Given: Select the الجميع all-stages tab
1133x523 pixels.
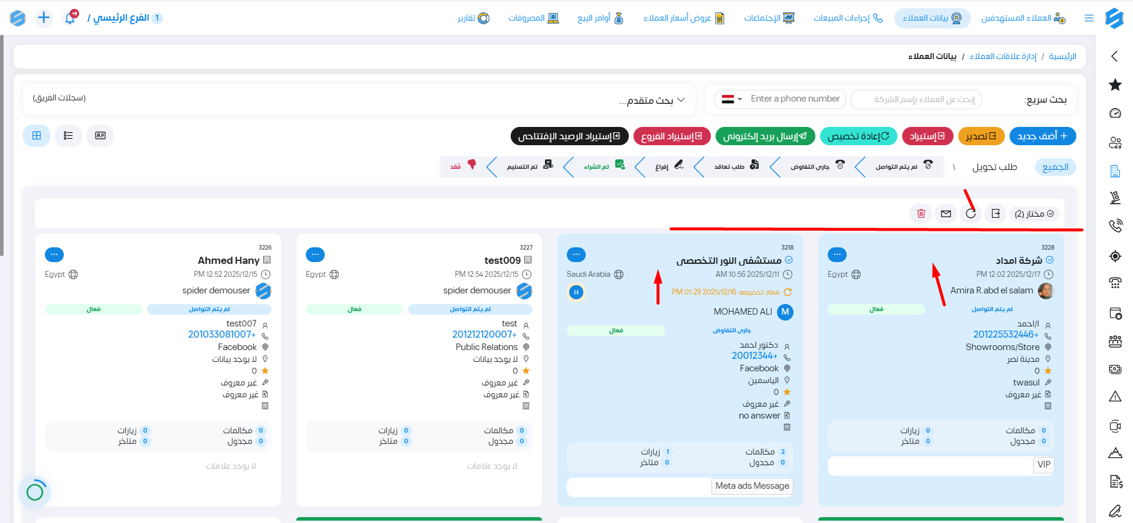Looking at the screenshot, I should (x=1055, y=167).
